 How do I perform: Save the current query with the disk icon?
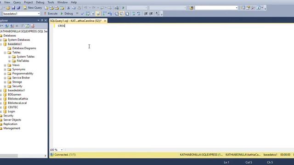pos(13,8)
